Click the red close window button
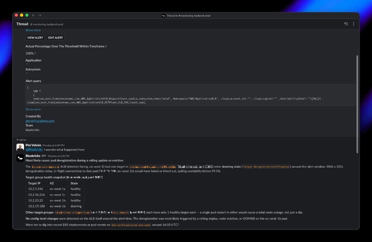This screenshot has width=372, height=242. point(16,15)
